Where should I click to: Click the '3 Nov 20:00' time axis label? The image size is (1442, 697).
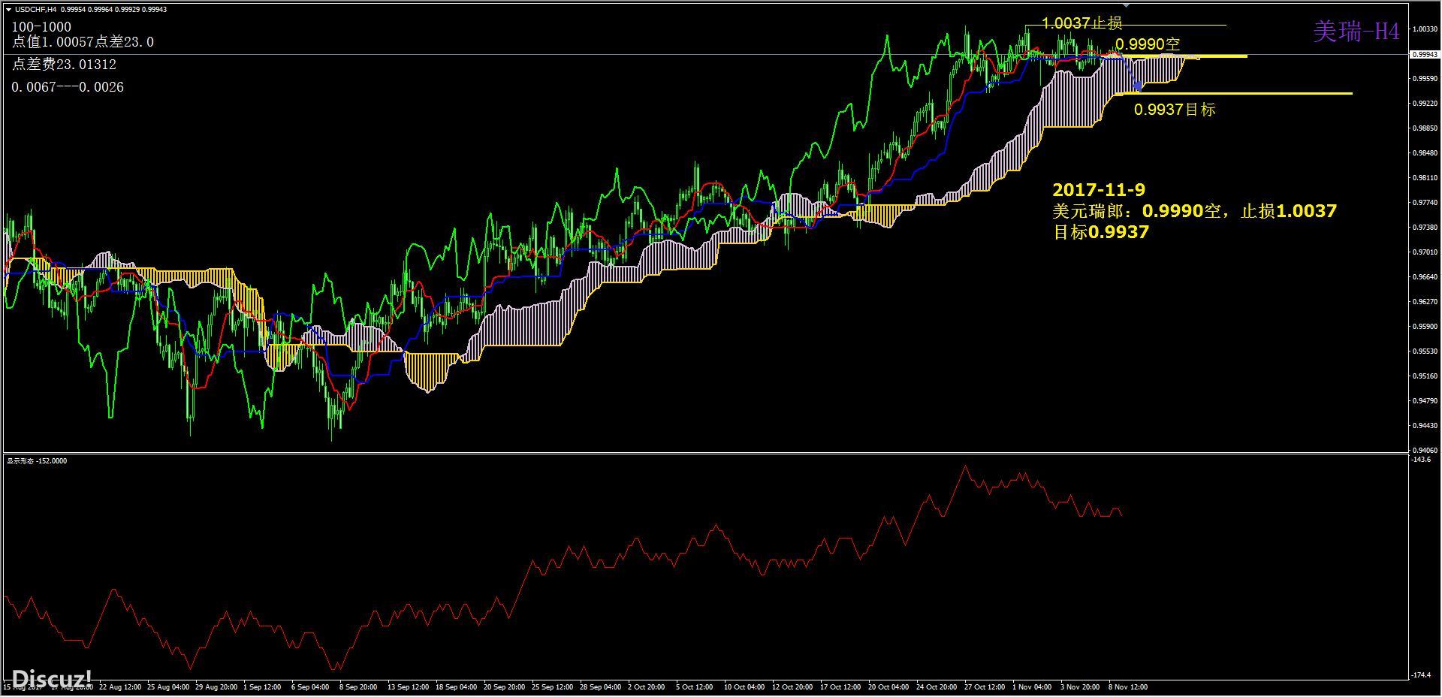1080,687
